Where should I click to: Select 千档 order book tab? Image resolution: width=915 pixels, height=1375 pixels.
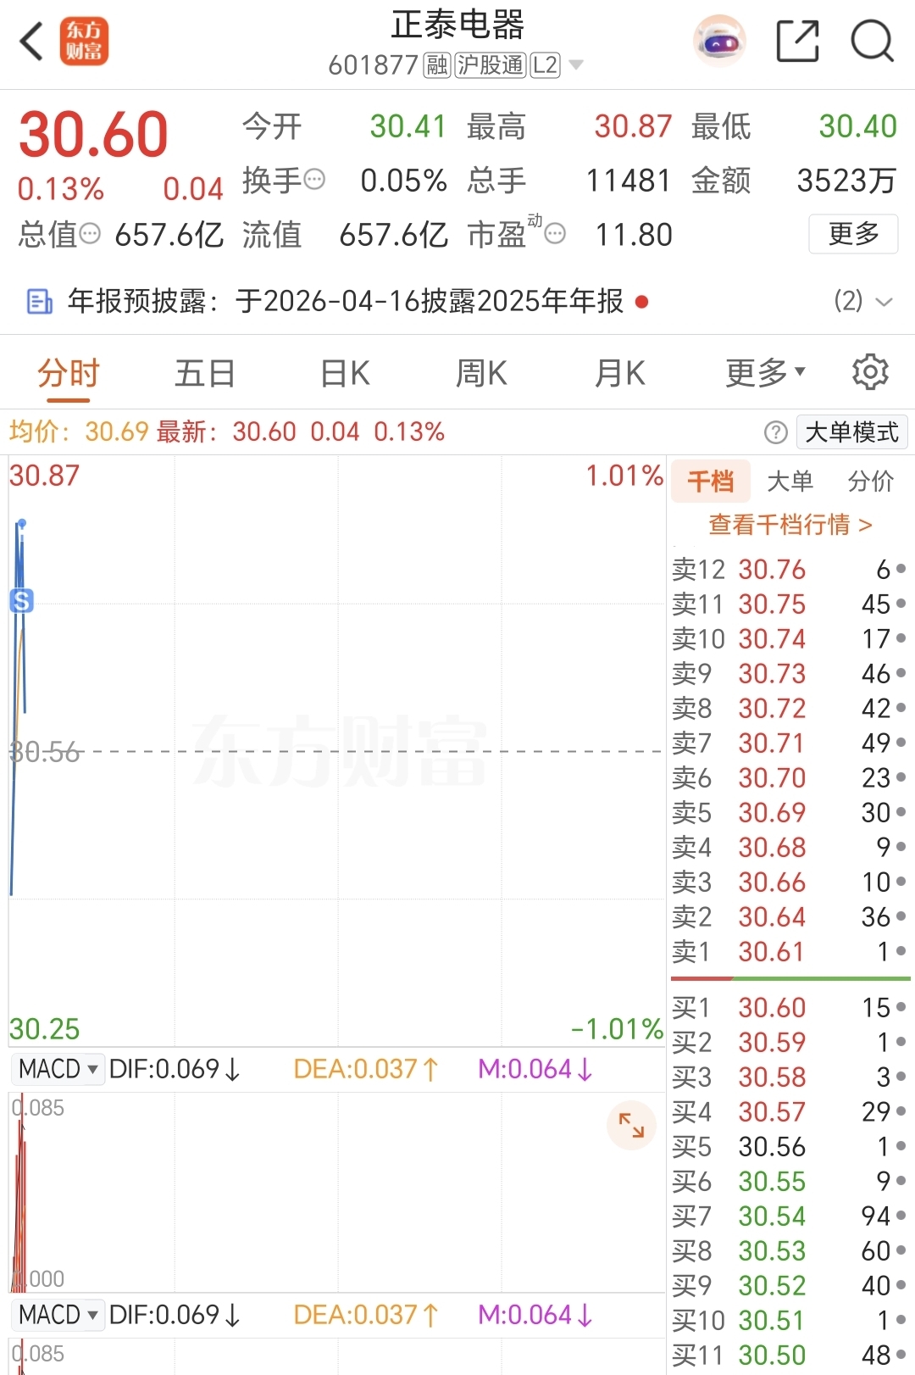711,482
